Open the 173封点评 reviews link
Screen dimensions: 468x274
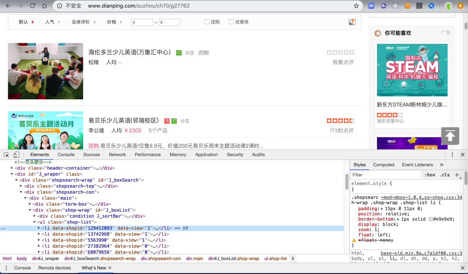(341, 131)
